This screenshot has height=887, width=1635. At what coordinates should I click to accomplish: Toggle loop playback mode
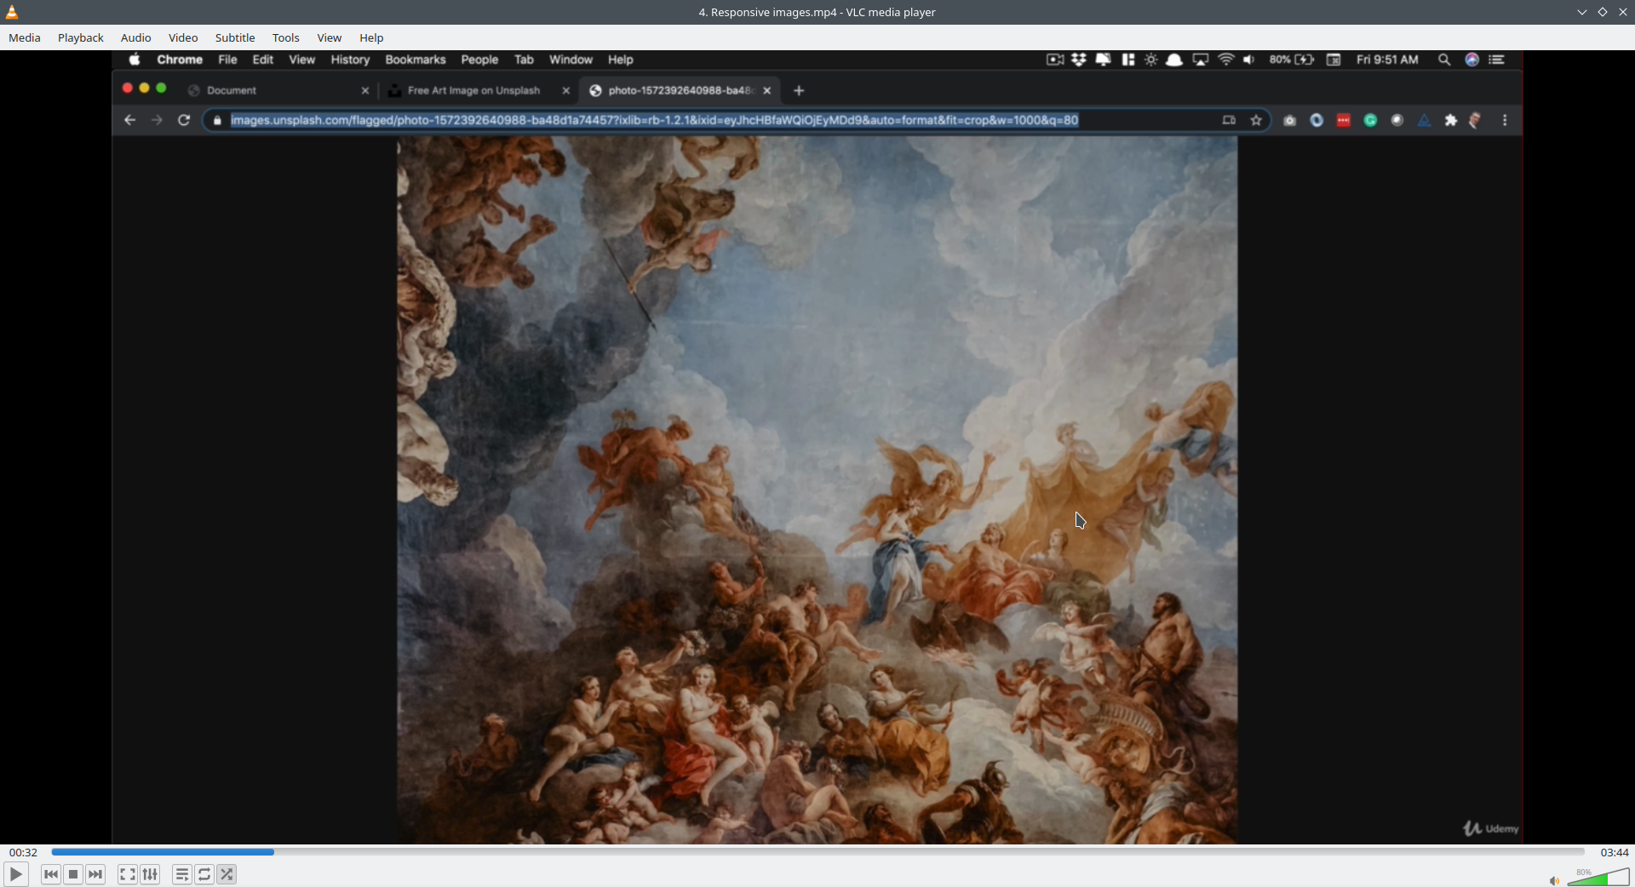click(204, 874)
